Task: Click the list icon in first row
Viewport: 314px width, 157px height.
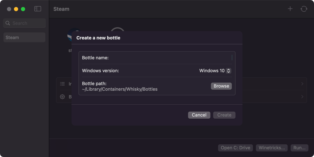Action: point(63,84)
